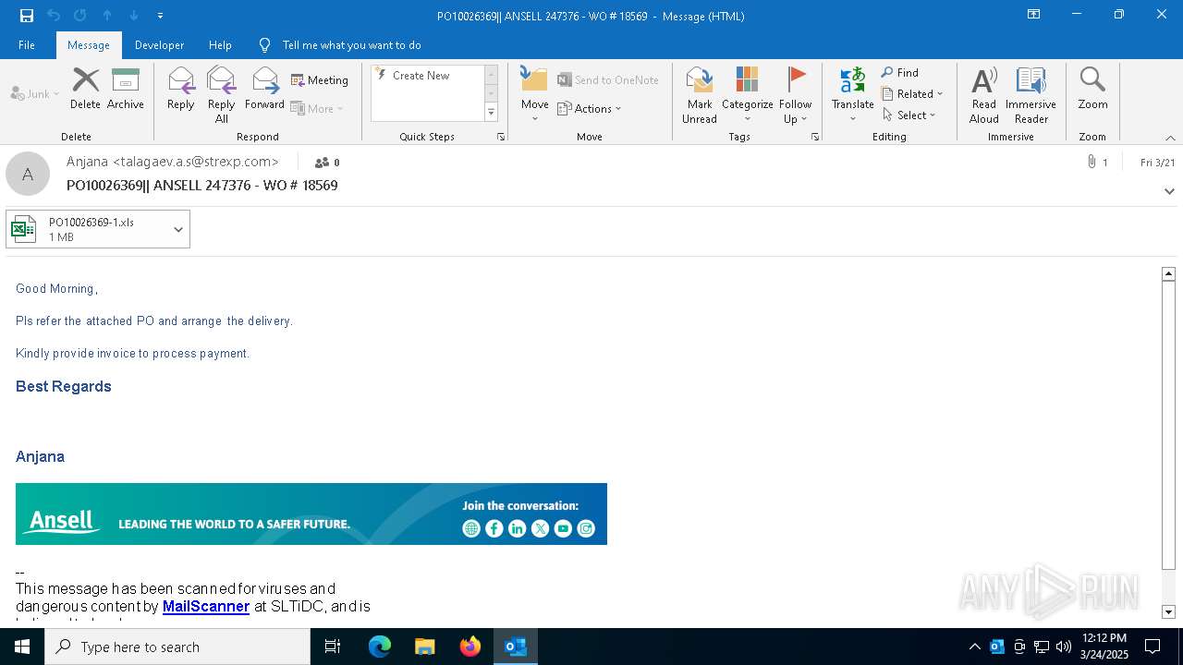Open the Related dropdown

(912, 94)
